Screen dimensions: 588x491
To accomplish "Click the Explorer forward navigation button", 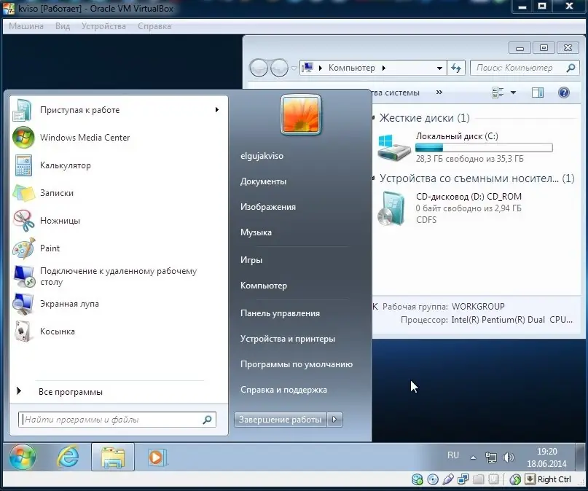I will pyautogui.click(x=279, y=68).
